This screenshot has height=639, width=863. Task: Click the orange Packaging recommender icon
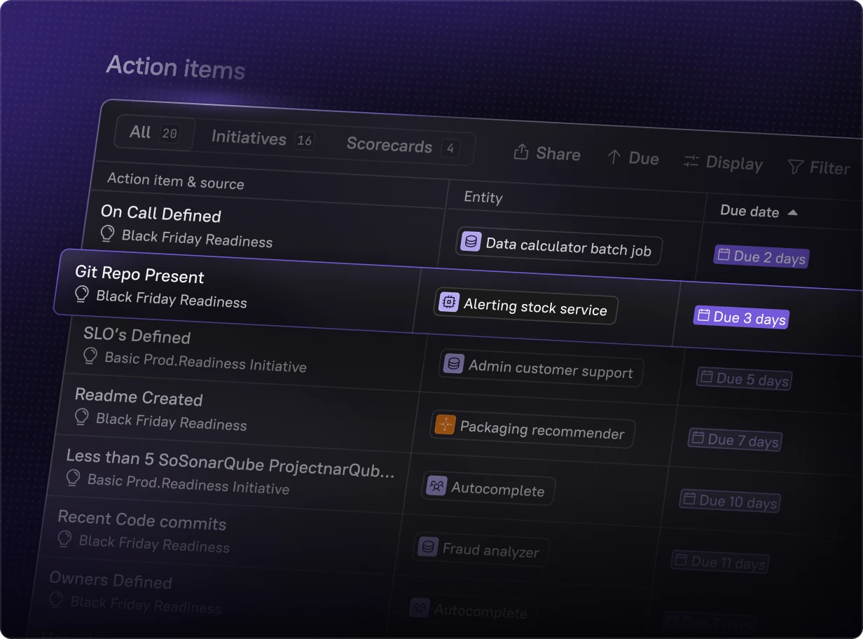(445, 425)
